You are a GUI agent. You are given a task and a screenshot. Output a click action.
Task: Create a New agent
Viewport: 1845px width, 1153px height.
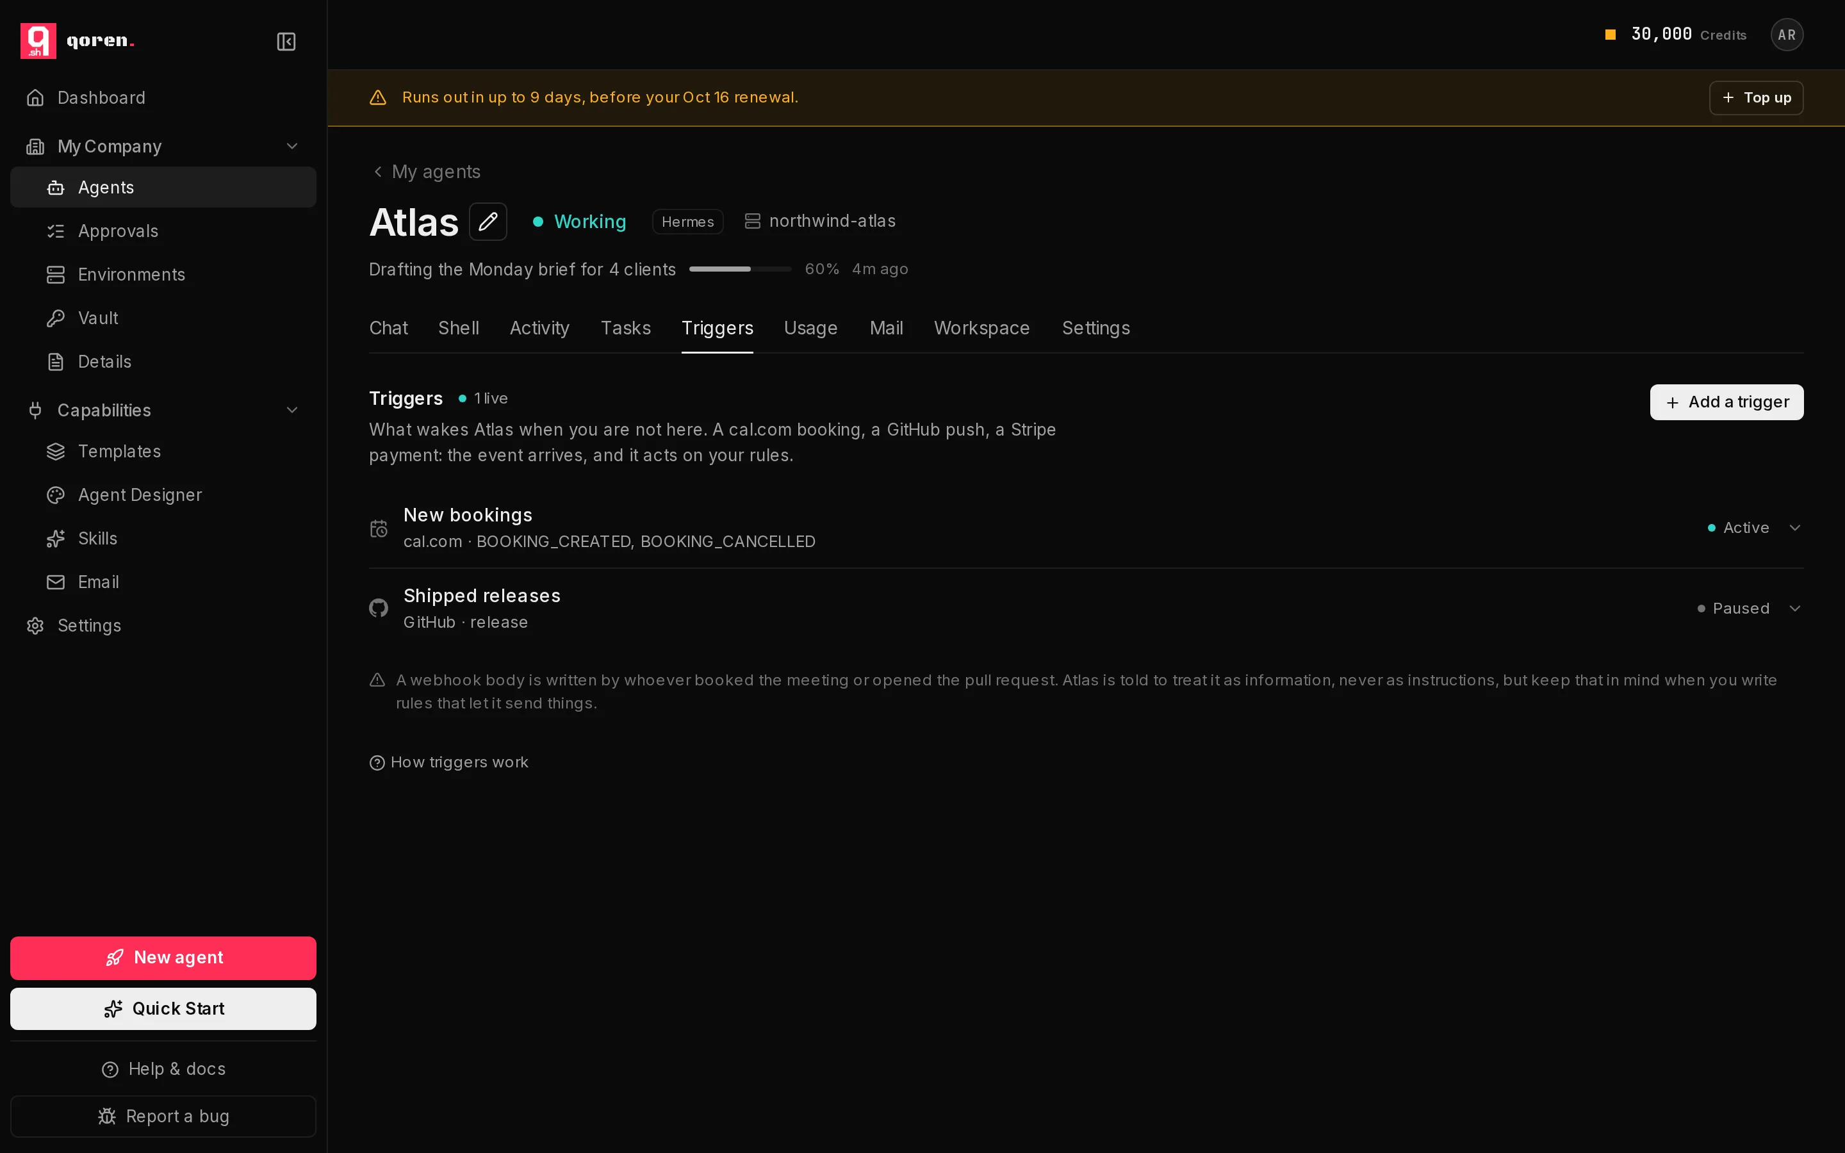click(163, 958)
